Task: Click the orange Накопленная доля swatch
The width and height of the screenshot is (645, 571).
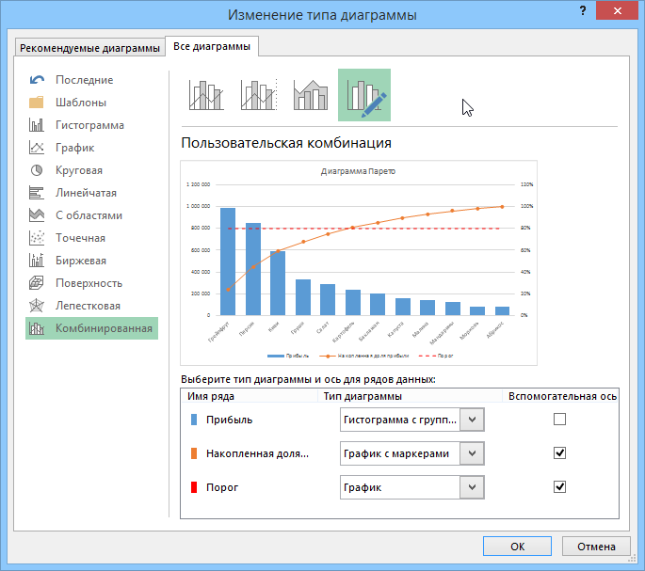Action: point(194,453)
